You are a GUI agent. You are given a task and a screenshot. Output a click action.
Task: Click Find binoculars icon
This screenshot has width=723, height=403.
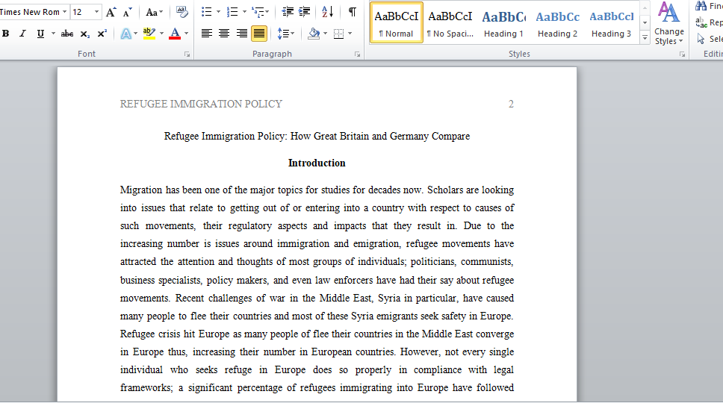click(701, 7)
